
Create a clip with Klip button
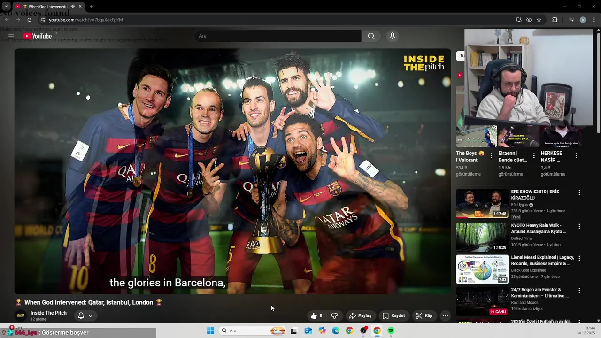[x=424, y=315]
